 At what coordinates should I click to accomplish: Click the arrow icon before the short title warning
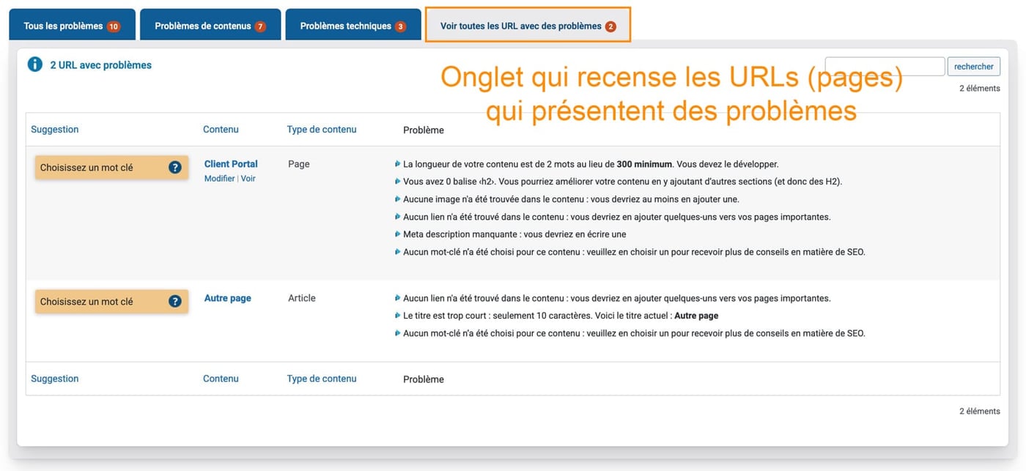pos(396,315)
